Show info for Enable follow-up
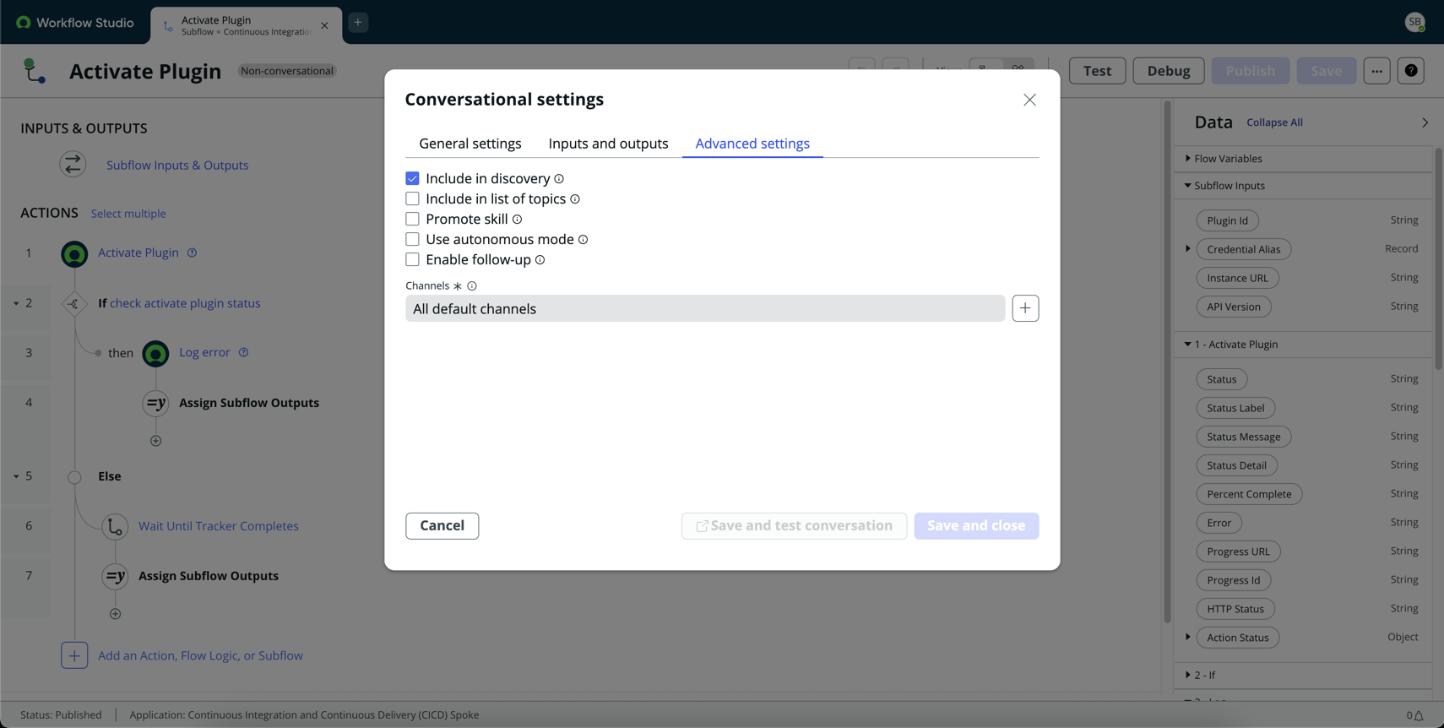1444x728 pixels. pos(540,260)
